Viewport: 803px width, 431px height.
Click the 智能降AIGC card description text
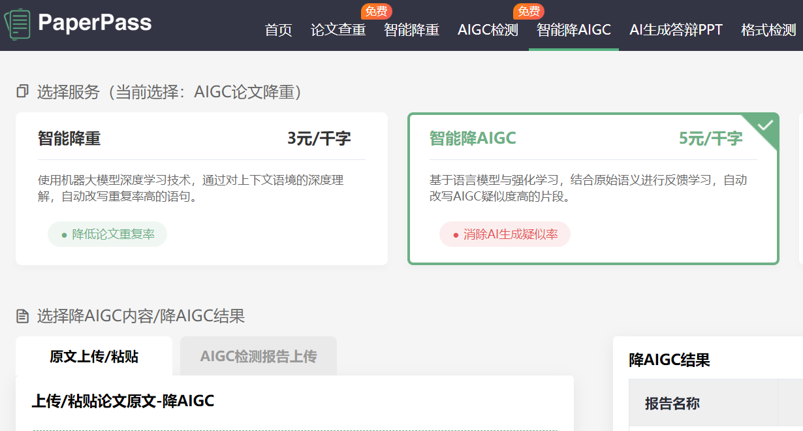point(588,188)
